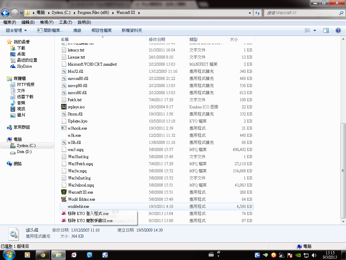Select War3Patch.mpq file
This screenshot has height=260, width=346.
click(x=80, y=164)
